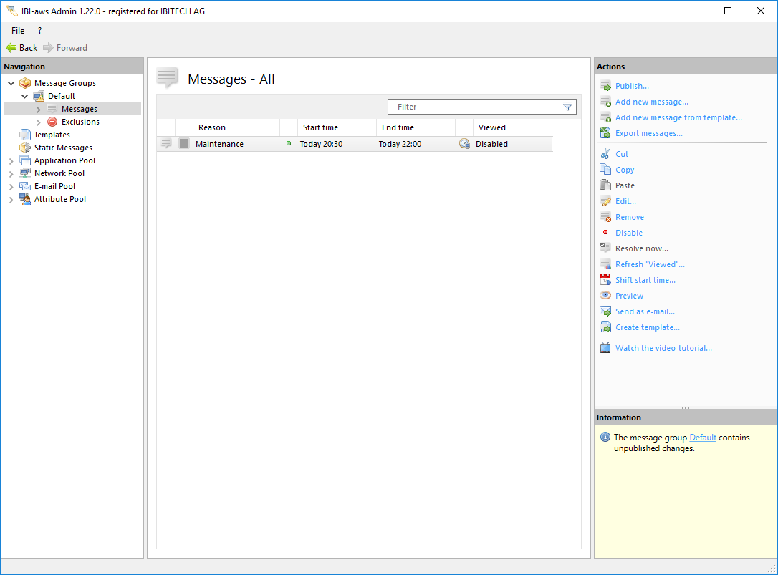Click into the Filter text field
Viewport: 778px width, 575px height.
pos(473,107)
